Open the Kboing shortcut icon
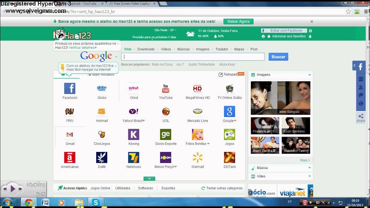 coord(134,135)
